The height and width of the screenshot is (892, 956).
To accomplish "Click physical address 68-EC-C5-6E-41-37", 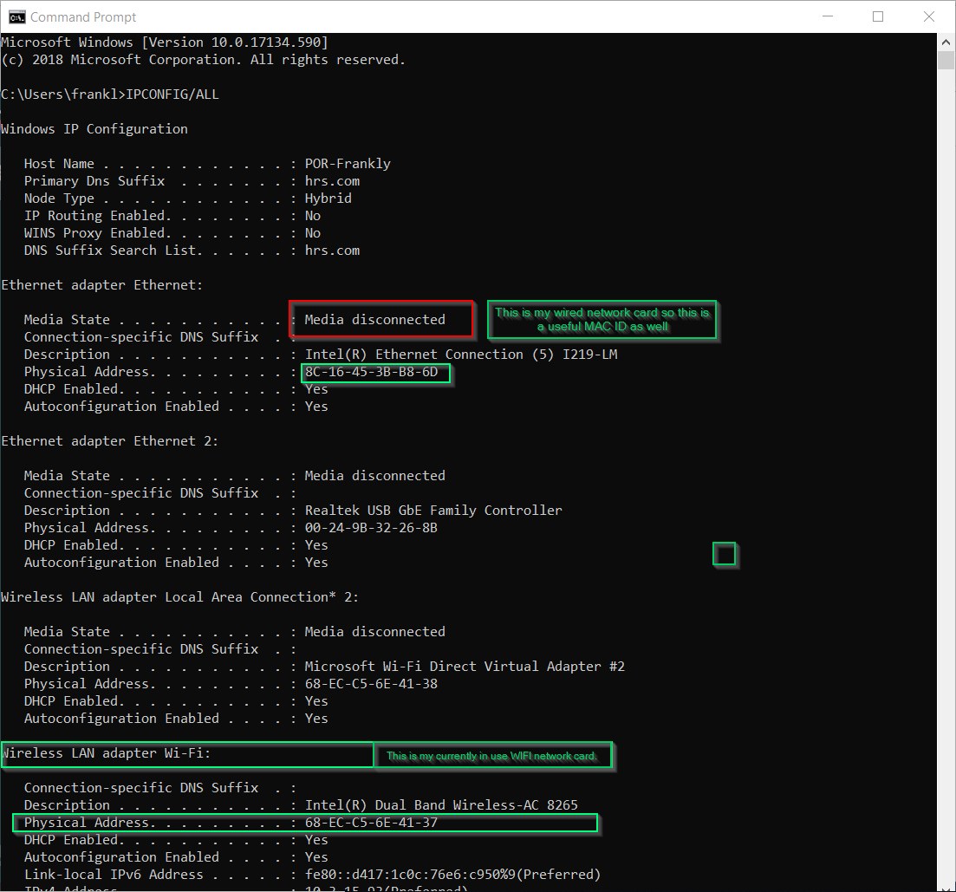I will pyautogui.click(x=371, y=823).
